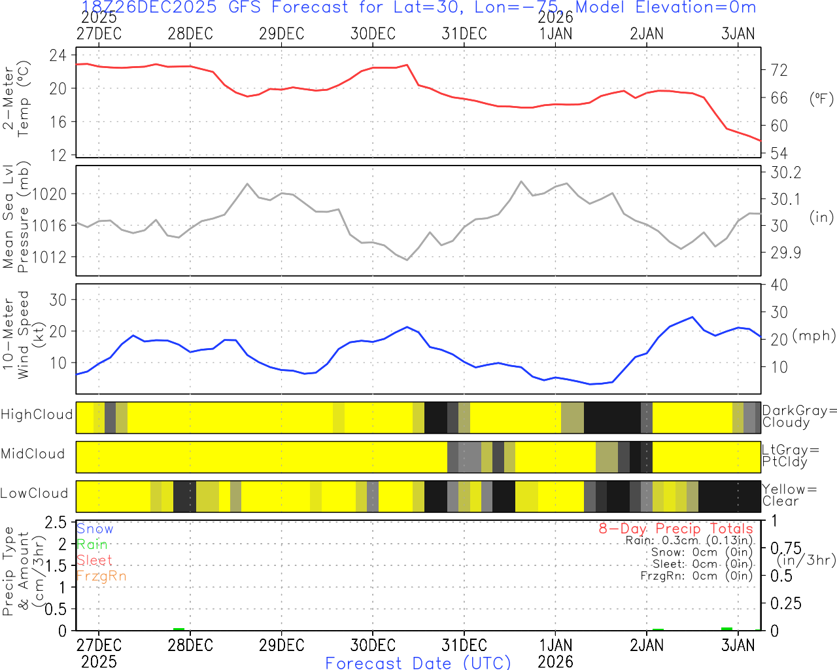Select the LowCloud row label
The height and width of the screenshot is (670, 837).
click(x=35, y=493)
